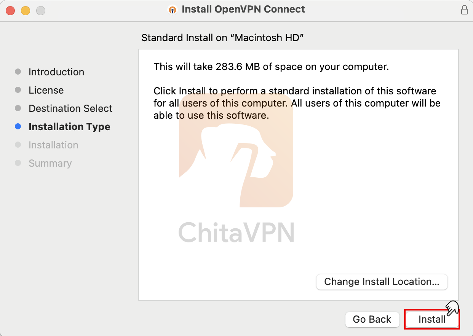
Task: Click the yellow minimize window button
Action: point(26,11)
